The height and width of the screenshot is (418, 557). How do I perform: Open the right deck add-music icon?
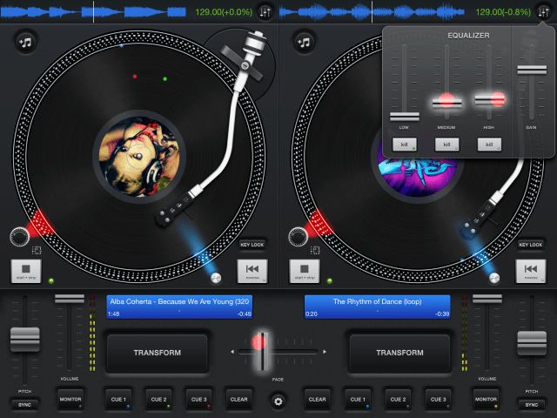pyautogui.click(x=305, y=42)
